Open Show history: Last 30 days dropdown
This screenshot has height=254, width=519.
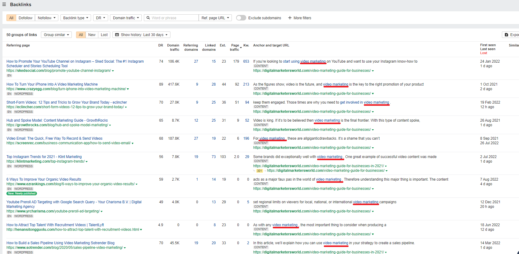pyautogui.click(x=141, y=35)
